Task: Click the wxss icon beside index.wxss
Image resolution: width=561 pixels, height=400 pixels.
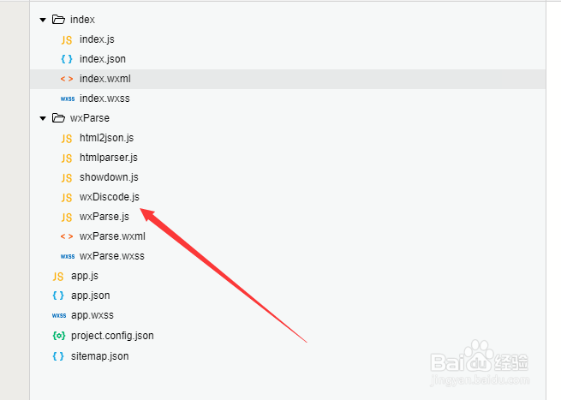Action: coord(68,99)
